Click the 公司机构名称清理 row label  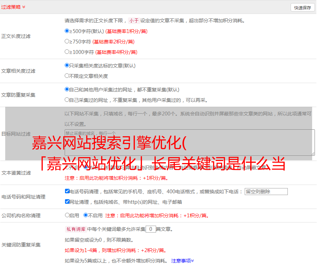[x=21, y=216]
